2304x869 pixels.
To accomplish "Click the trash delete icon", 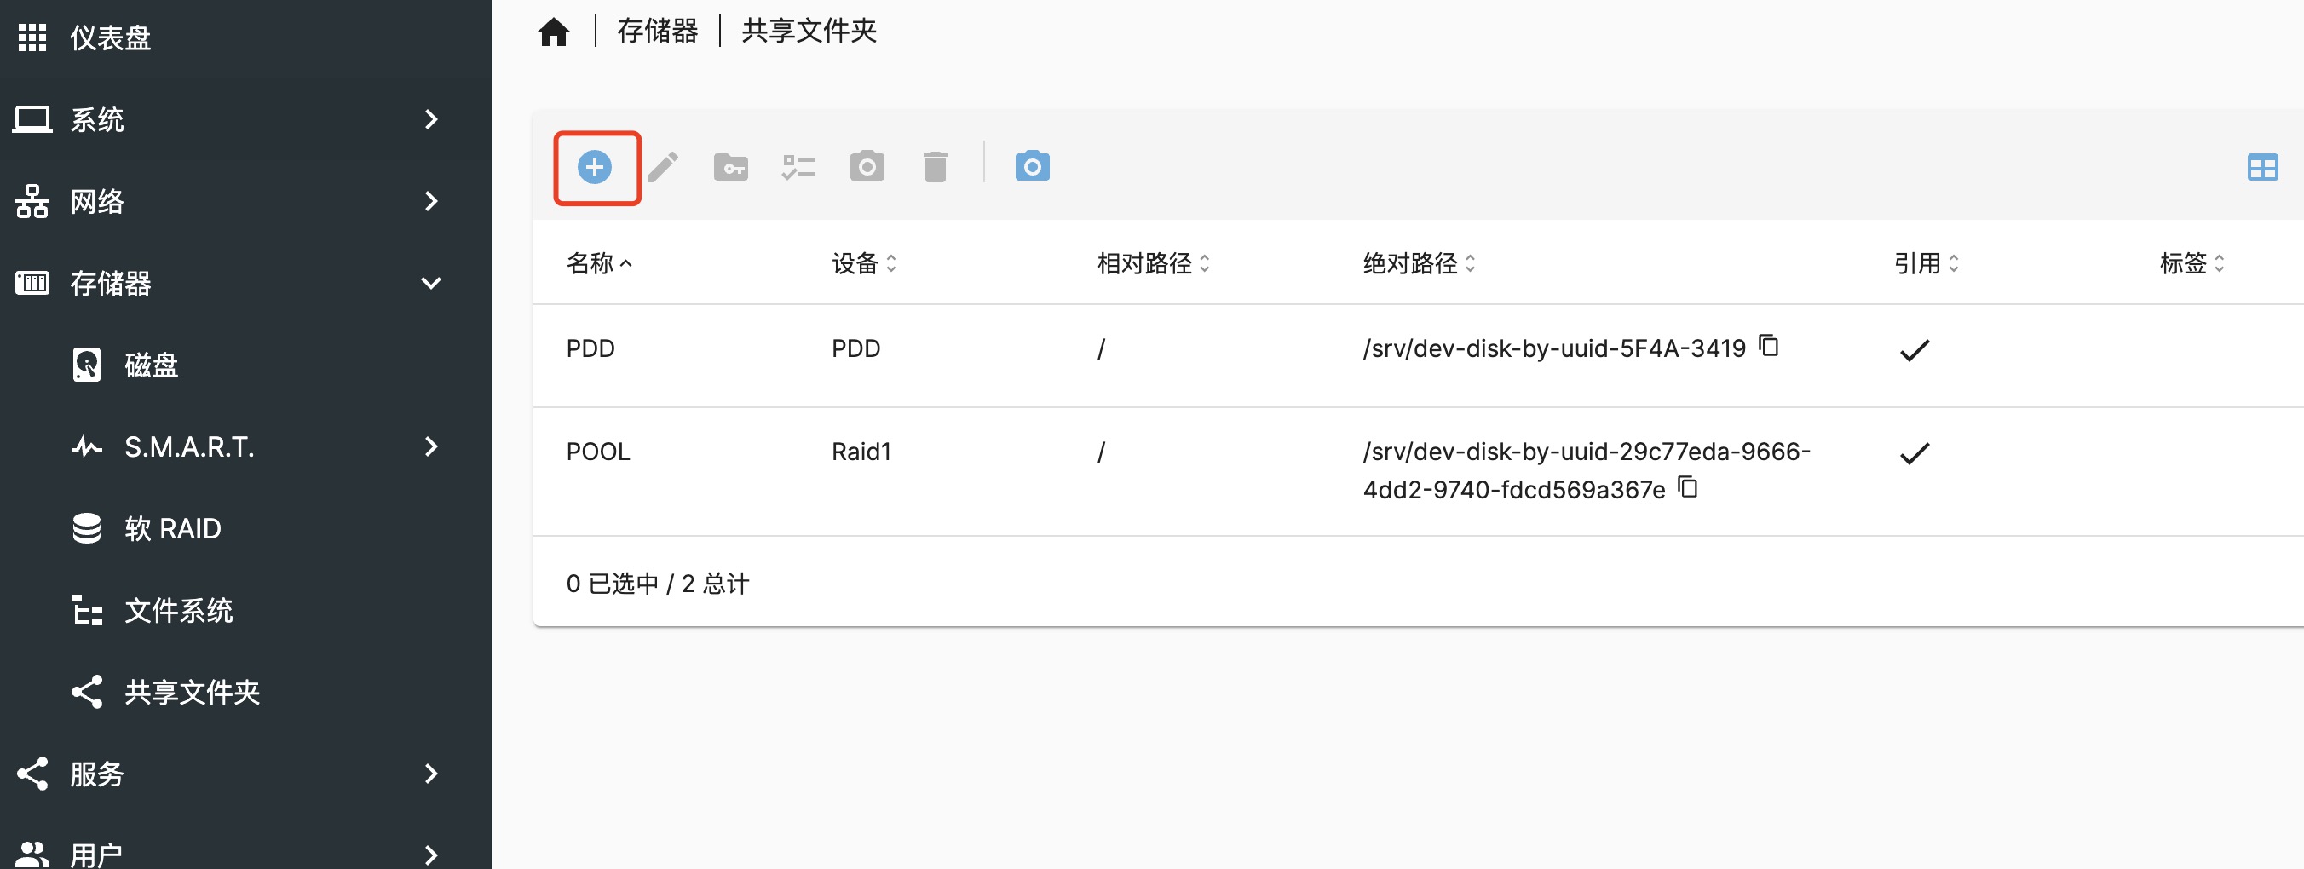I will click(x=935, y=167).
